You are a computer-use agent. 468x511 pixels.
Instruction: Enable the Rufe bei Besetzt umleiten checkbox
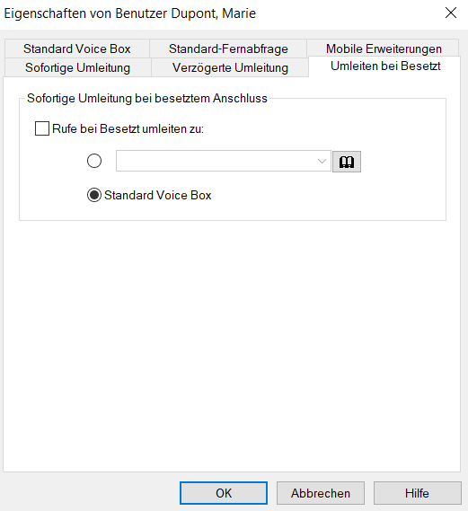[42, 128]
